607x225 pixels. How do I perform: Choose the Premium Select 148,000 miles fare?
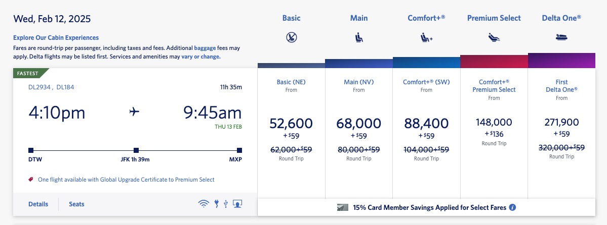tap(494, 123)
